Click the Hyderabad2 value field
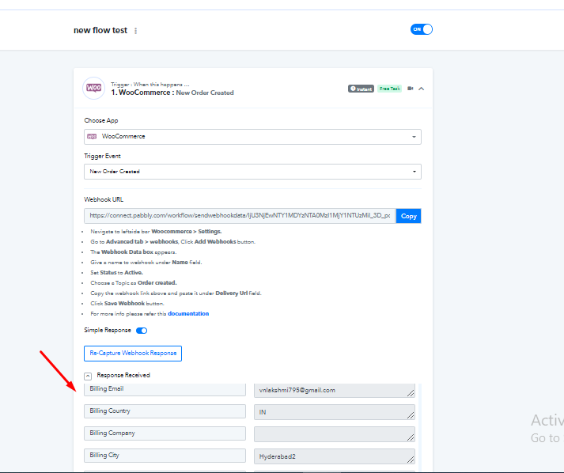This screenshot has width=564, height=473. click(335, 456)
